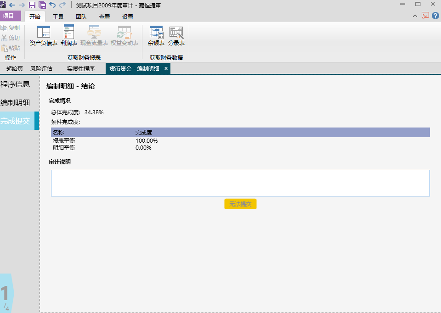The width and height of the screenshot is (441, 313).
Task: Open the 资产负债表 balance sheet report
Action: (x=44, y=35)
